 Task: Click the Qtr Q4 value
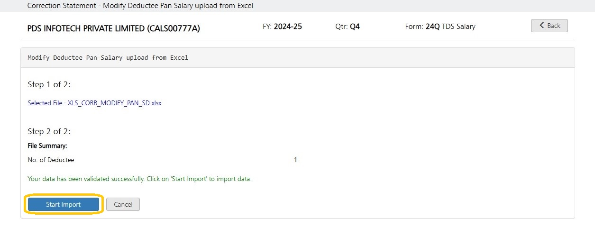[355, 27]
